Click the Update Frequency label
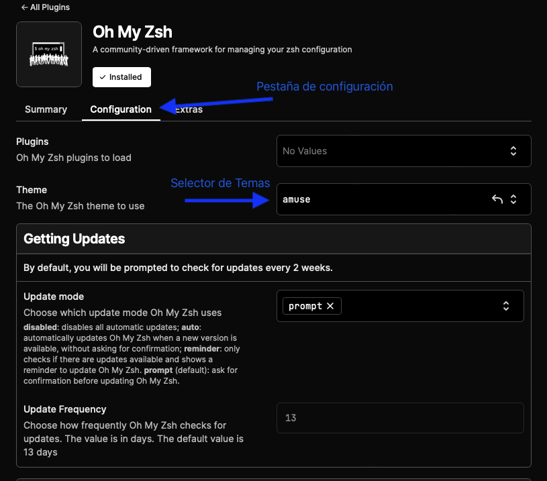The height and width of the screenshot is (481, 547). pos(65,409)
